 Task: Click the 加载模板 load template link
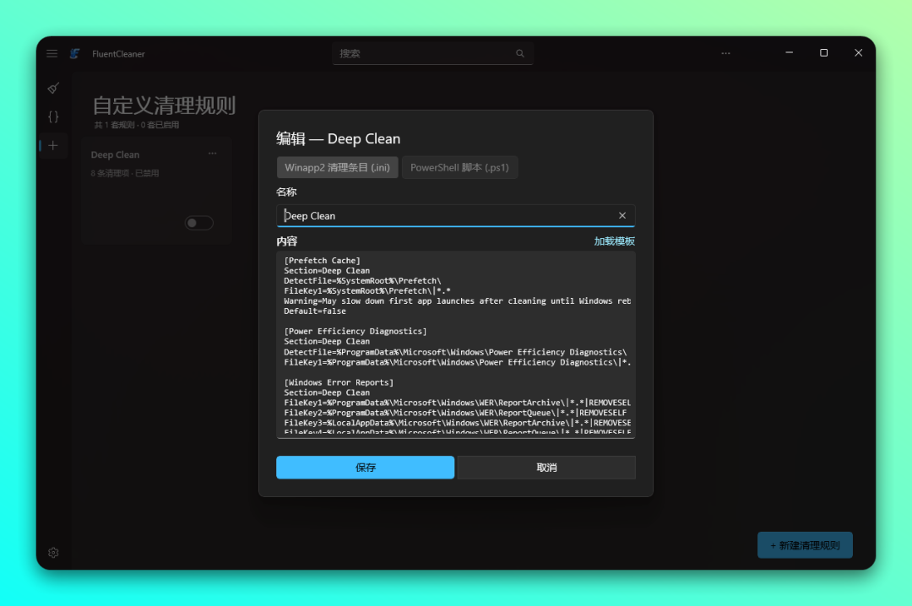614,241
